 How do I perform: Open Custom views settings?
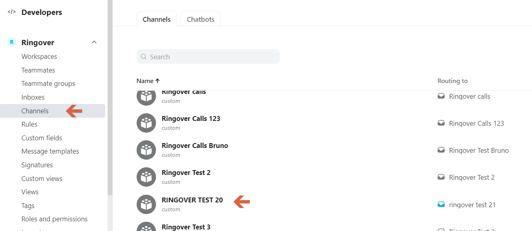pos(42,179)
